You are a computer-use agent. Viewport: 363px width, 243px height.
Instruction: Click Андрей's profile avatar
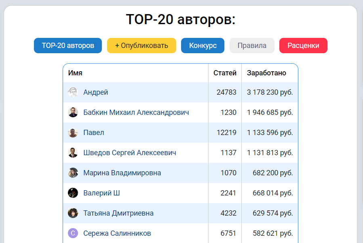[x=73, y=92]
